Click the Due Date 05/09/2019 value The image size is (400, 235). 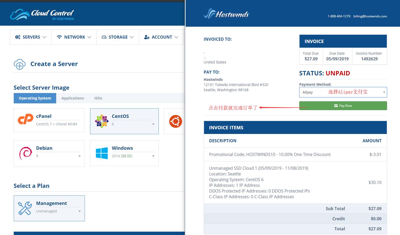click(337, 59)
